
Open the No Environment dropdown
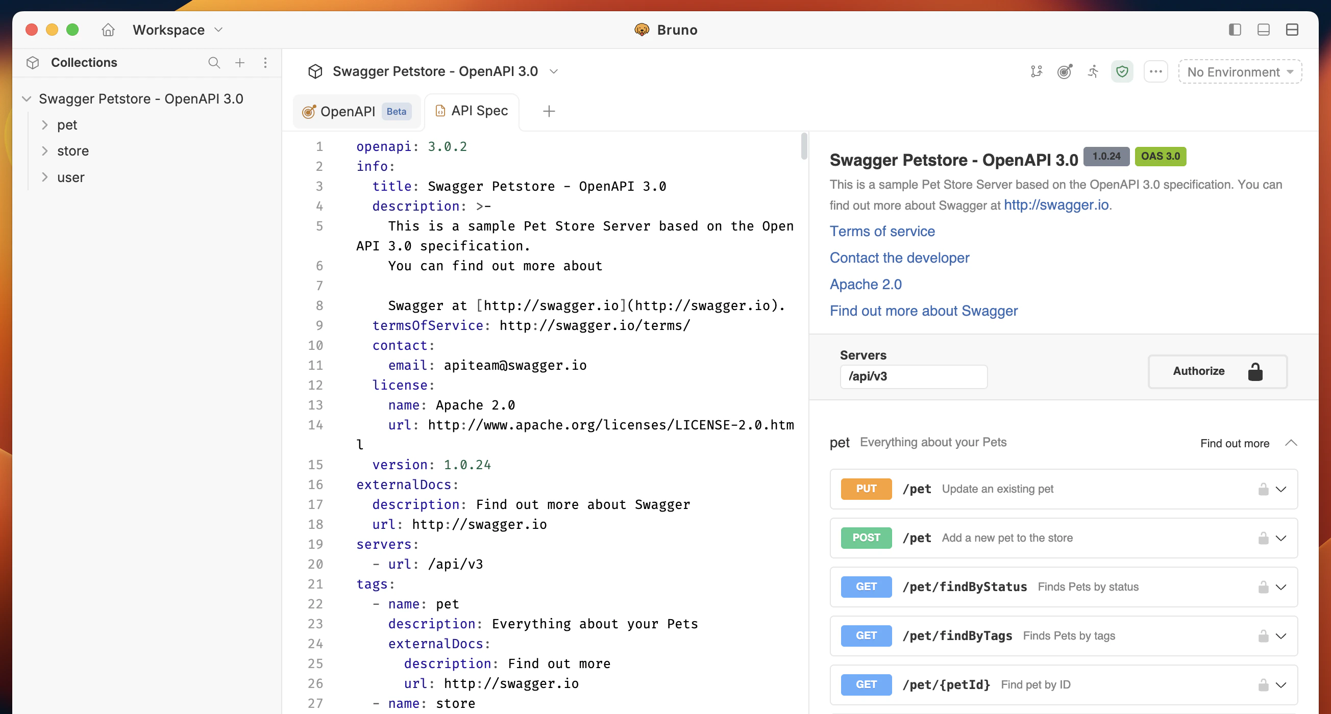1239,72
